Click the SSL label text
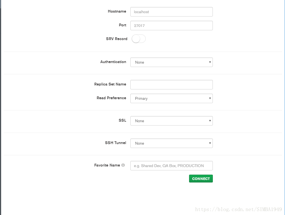The image size is (285, 215). 122,120
